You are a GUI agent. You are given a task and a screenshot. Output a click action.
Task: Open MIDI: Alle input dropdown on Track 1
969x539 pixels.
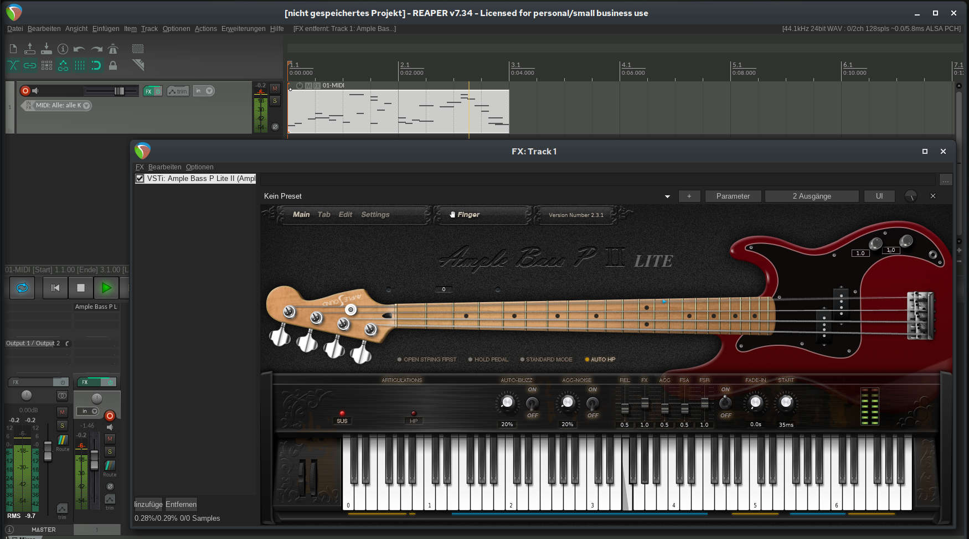[x=60, y=105]
